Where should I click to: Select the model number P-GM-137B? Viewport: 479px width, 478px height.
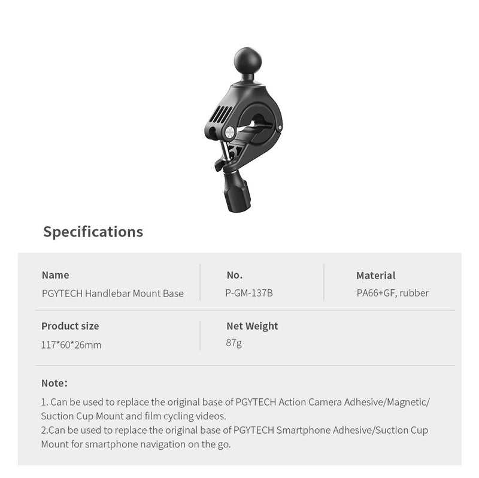249,294
